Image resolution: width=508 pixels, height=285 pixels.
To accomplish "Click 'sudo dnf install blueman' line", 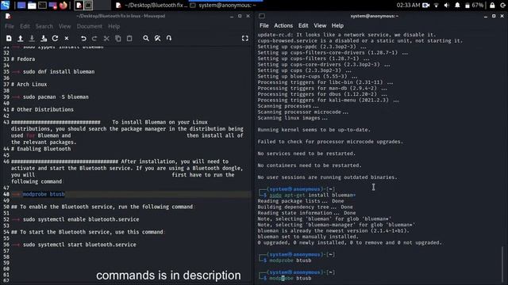I will [59, 72].
